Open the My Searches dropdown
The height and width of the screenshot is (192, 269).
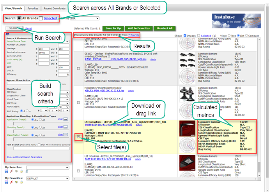[x=48, y=168]
